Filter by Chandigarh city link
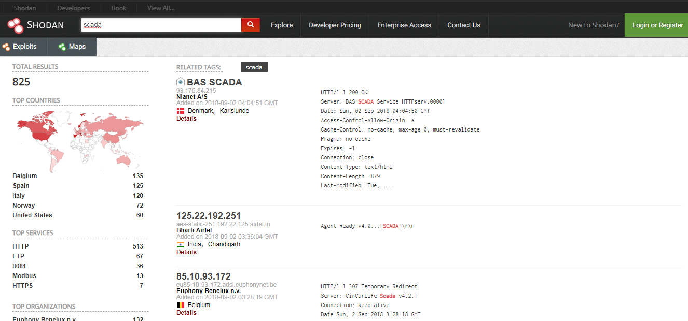Viewport: 688px width, 321px height. point(224,244)
